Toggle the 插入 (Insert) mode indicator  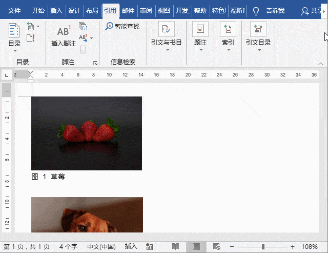[131, 246]
